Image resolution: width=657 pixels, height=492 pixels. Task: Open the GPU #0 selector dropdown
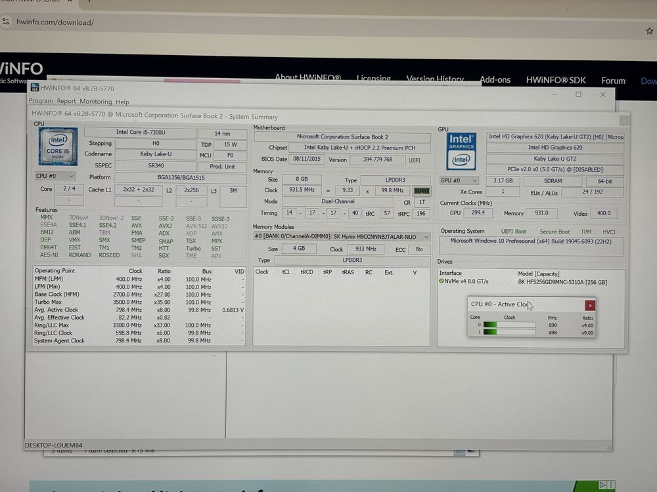(459, 181)
